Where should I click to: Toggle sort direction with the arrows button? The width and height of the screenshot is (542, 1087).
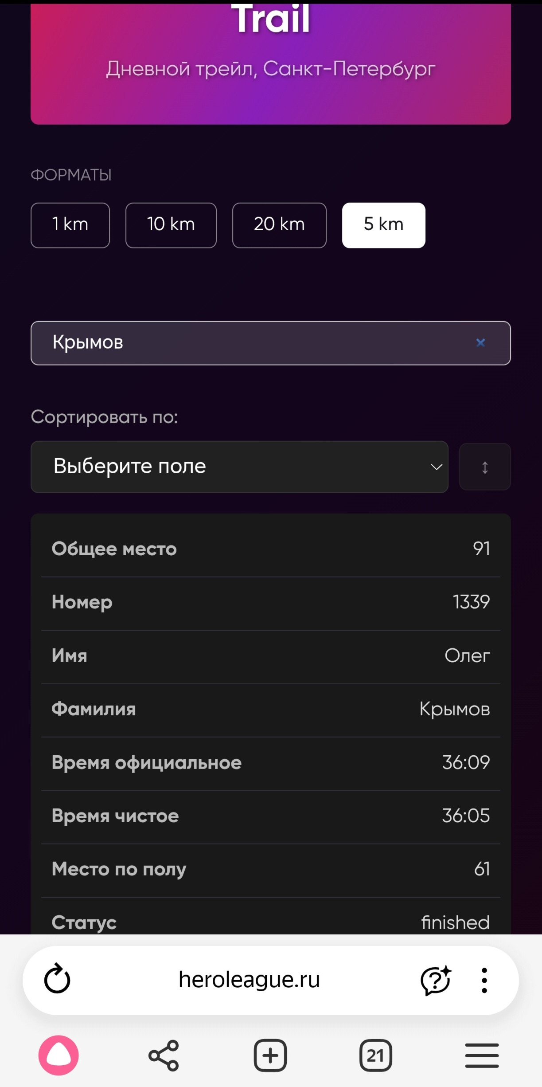tap(485, 467)
